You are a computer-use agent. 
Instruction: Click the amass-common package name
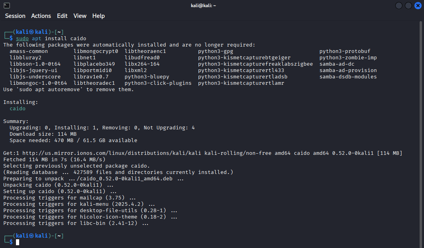pyautogui.click(x=28, y=51)
